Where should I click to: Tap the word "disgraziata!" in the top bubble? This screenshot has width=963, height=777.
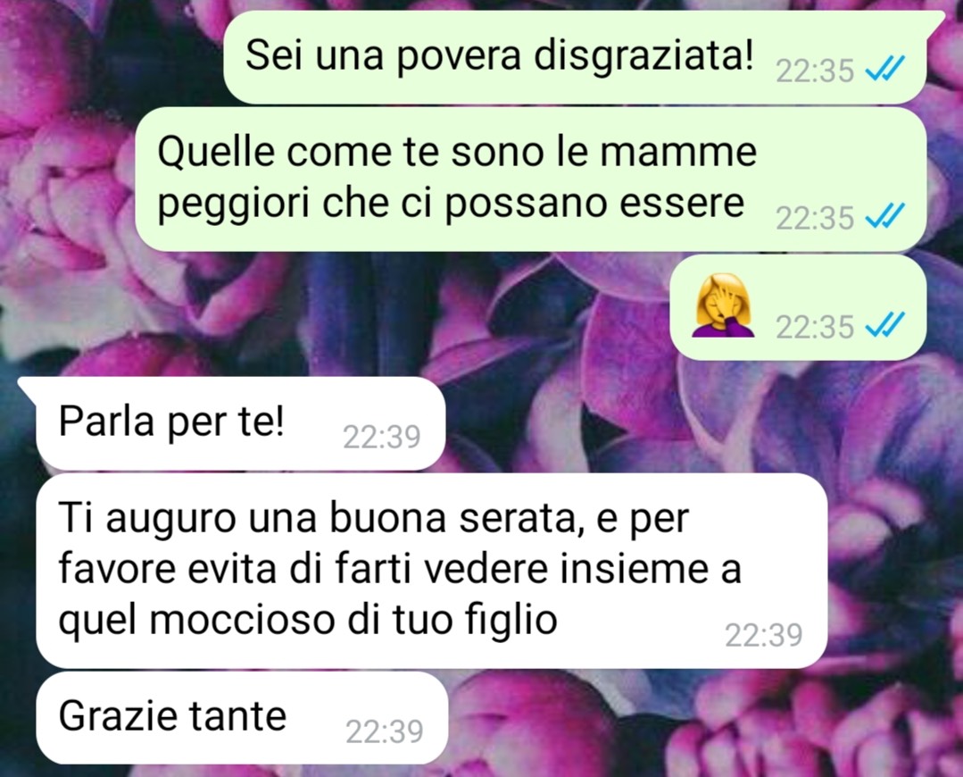pos(643,56)
